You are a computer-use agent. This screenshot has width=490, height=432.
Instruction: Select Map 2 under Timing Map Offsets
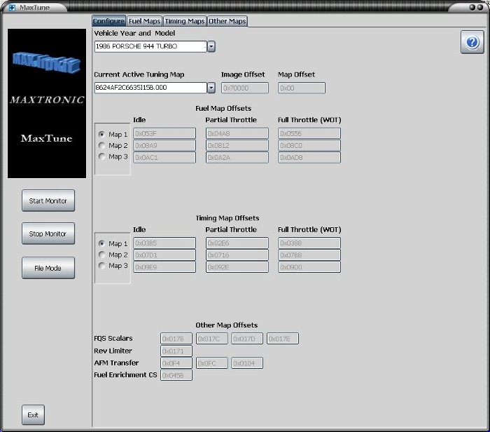tap(102, 255)
